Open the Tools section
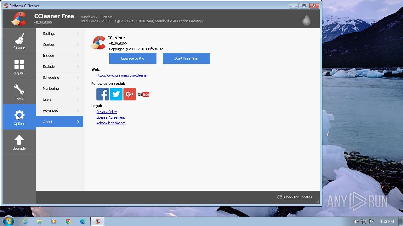 (19, 92)
